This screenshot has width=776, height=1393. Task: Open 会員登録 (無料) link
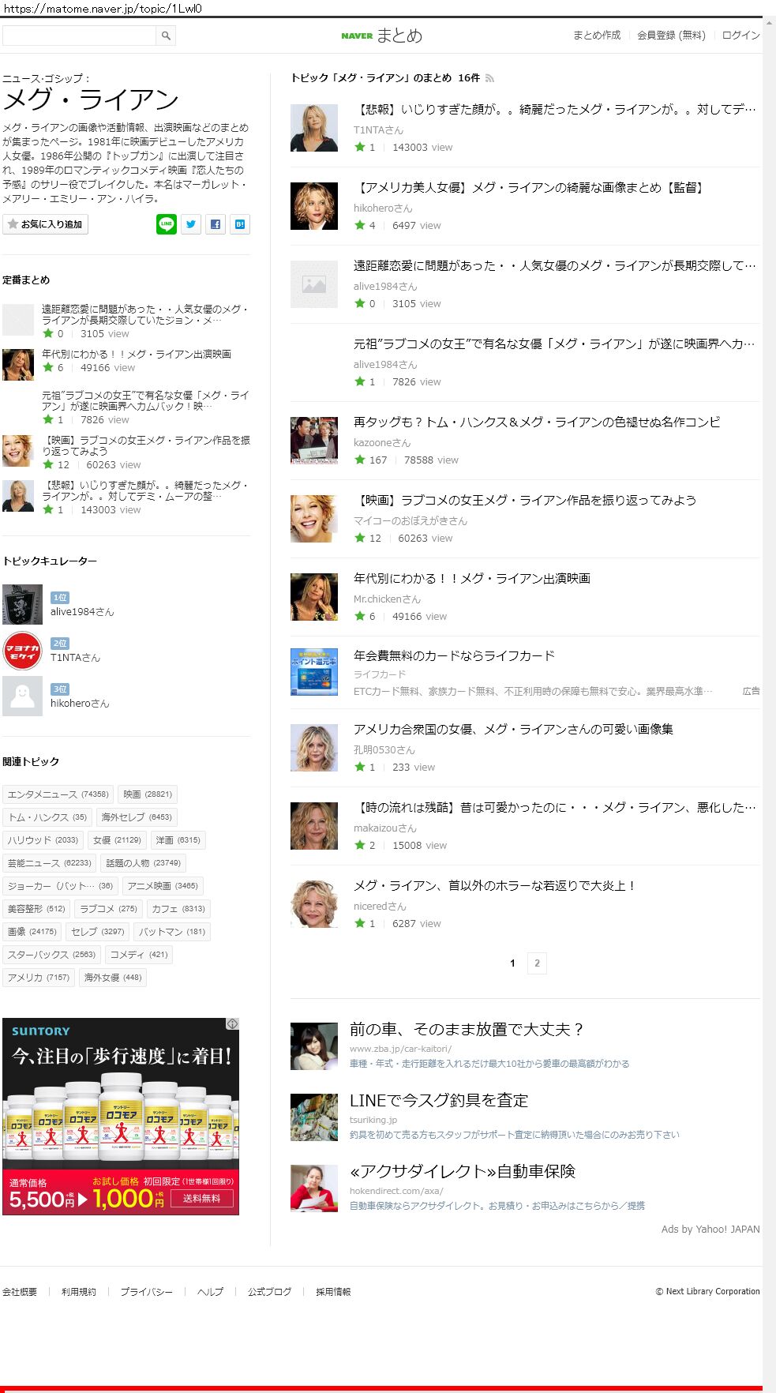click(x=671, y=36)
